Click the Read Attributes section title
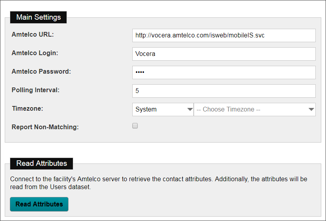The width and height of the screenshot is (326, 221). (x=42, y=163)
